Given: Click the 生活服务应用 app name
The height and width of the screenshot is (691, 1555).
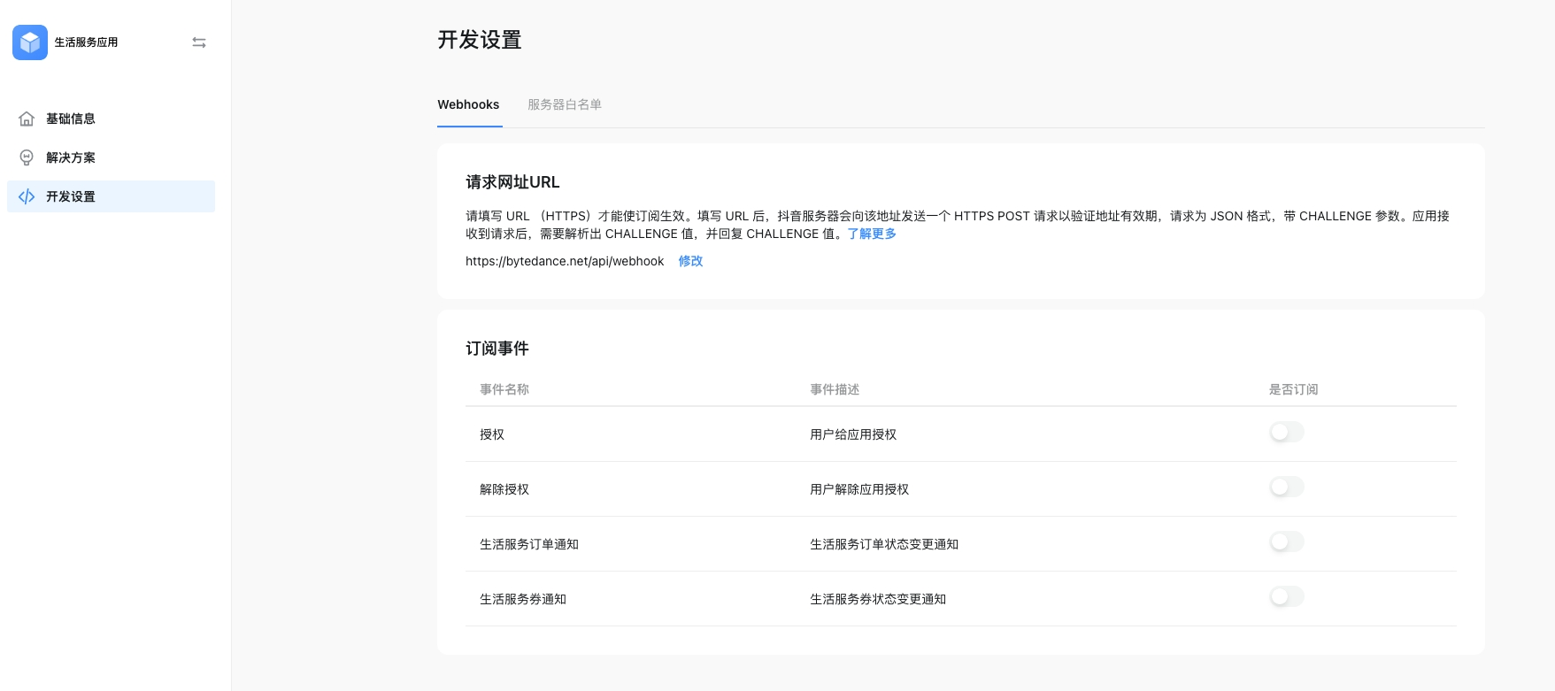Looking at the screenshot, I should coord(86,42).
